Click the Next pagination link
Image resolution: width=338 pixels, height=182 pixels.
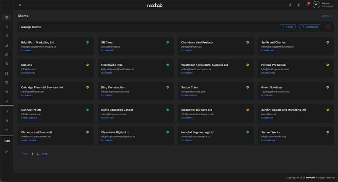45,154
